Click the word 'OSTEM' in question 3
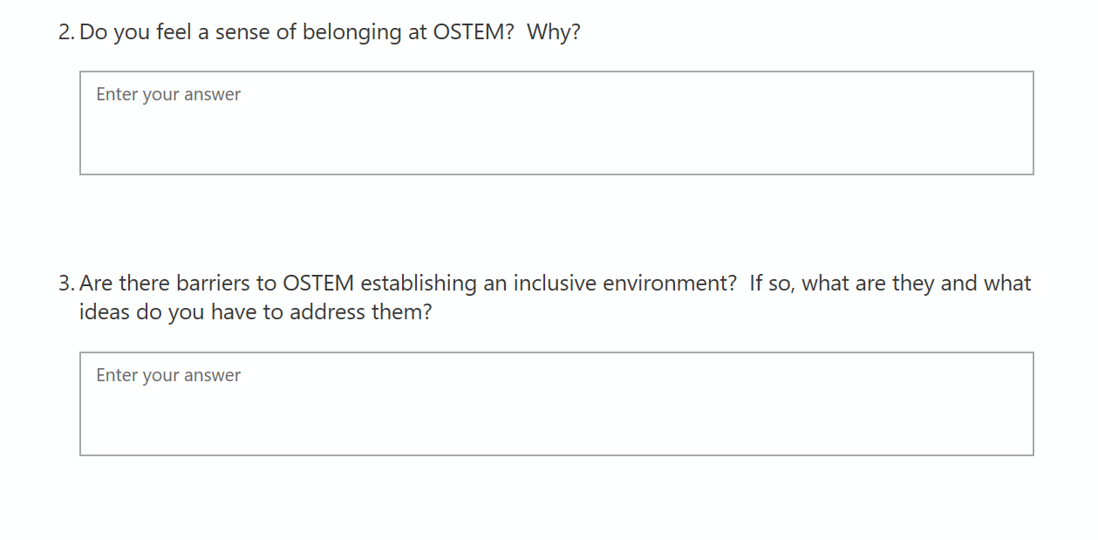The height and width of the screenshot is (540, 1098). 318,284
